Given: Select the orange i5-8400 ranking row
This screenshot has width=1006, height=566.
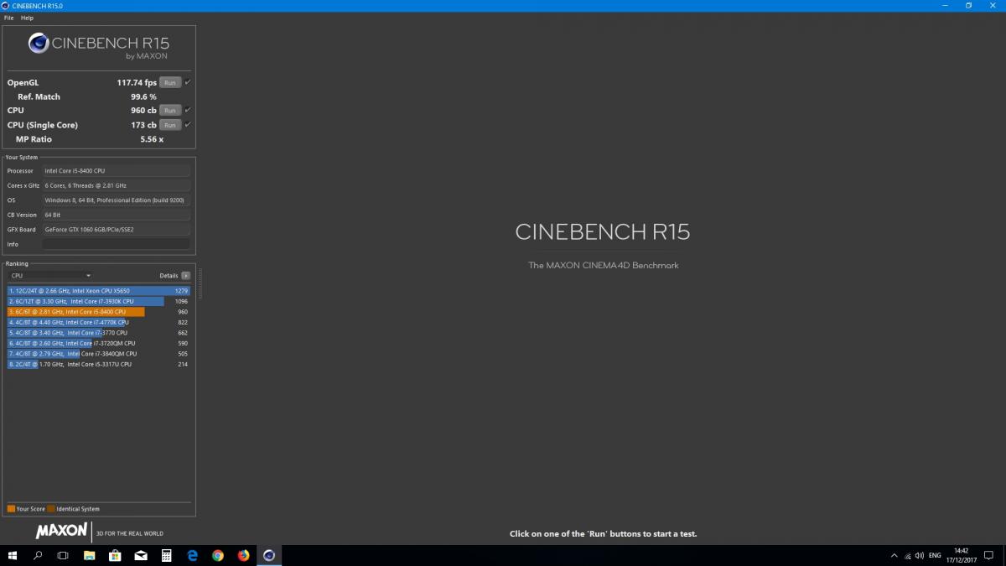Looking at the screenshot, I should pos(99,312).
